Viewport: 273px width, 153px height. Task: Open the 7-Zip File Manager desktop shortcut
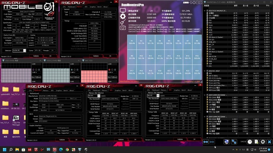pyautogui.click(x=16, y=121)
